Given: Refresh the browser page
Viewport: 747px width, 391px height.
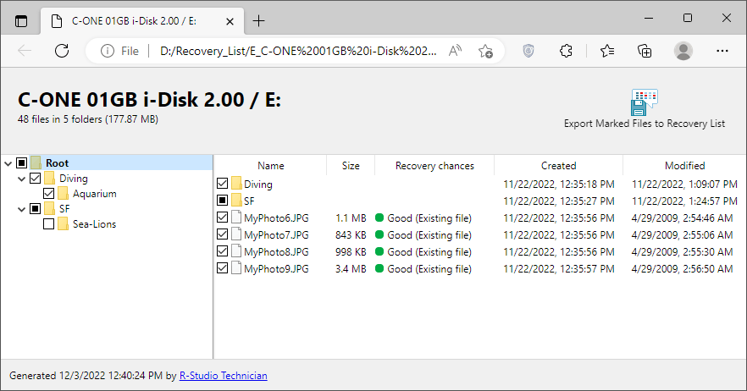Looking at the screenshot, I should (62, 51).
